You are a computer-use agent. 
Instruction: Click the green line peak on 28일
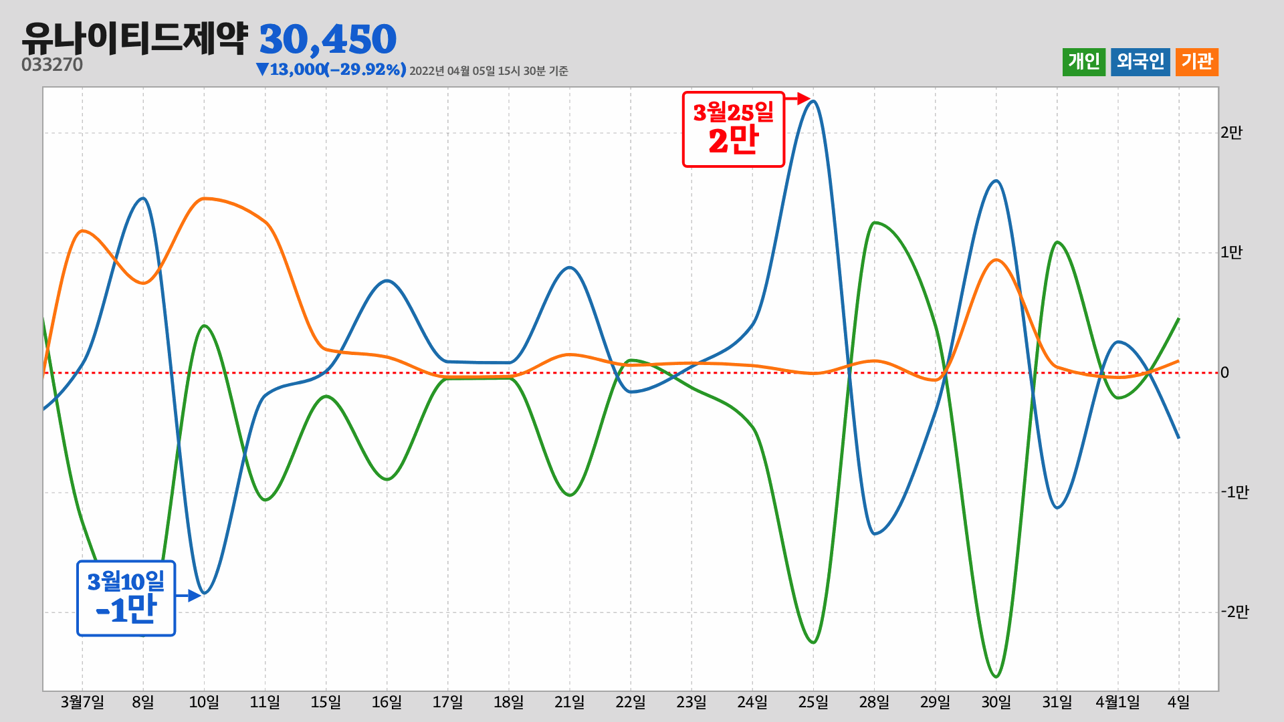(875, 223)
